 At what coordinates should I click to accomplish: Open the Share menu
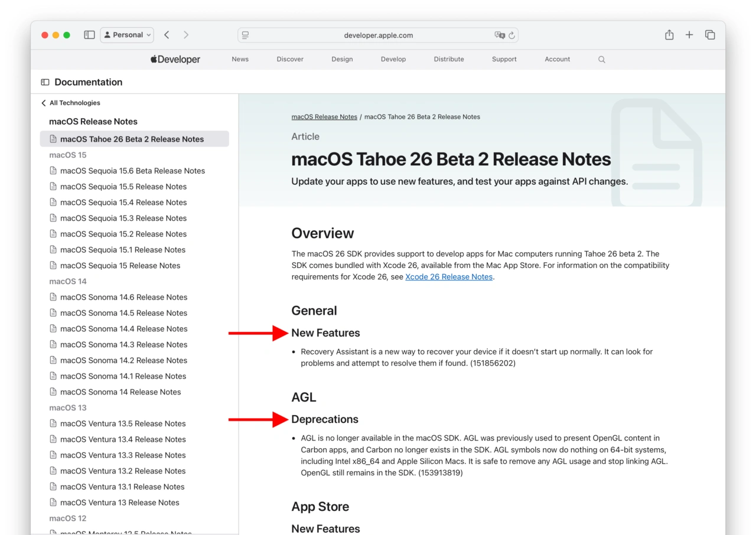(x=669, y=35)
